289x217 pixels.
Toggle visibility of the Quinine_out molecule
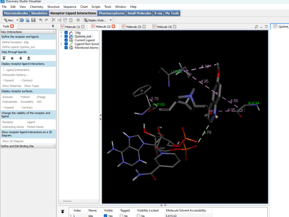(66, 36)
